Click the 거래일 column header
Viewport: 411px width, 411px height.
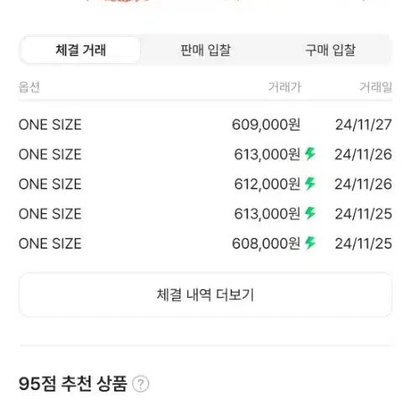pyautogui.click(x=376, y=87)
